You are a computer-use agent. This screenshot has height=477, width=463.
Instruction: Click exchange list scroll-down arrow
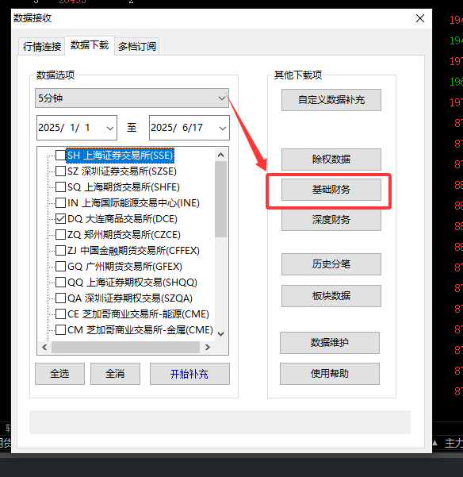click(x=221, y=333)
